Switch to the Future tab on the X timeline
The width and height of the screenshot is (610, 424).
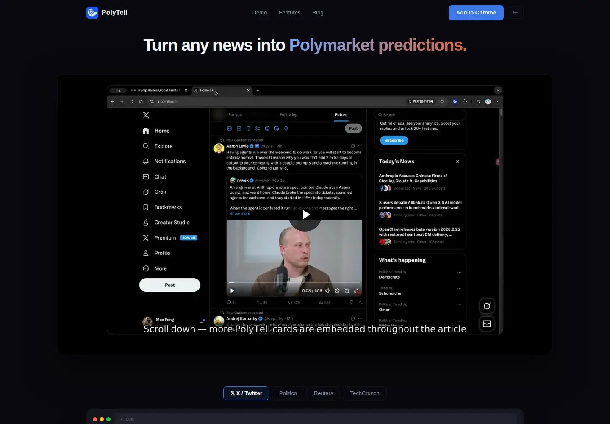click(x=341, y=115)
